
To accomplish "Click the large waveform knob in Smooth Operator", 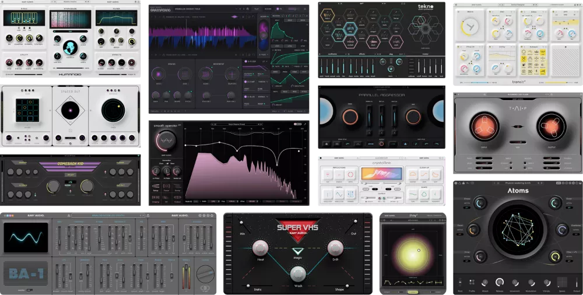I will 167,141.
